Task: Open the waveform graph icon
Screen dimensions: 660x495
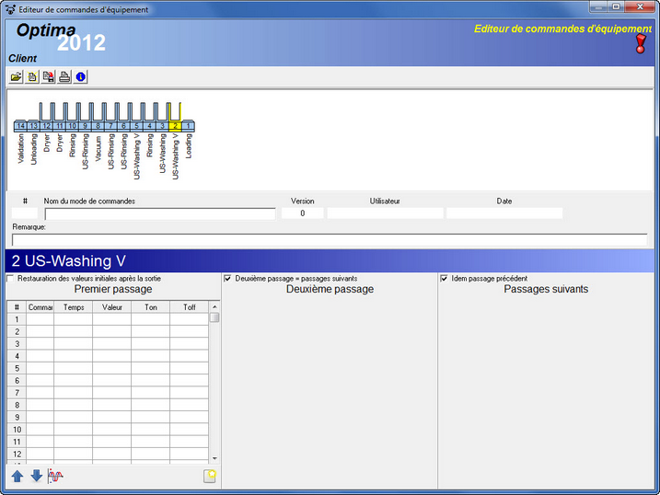Action: [x=56, y=476]
